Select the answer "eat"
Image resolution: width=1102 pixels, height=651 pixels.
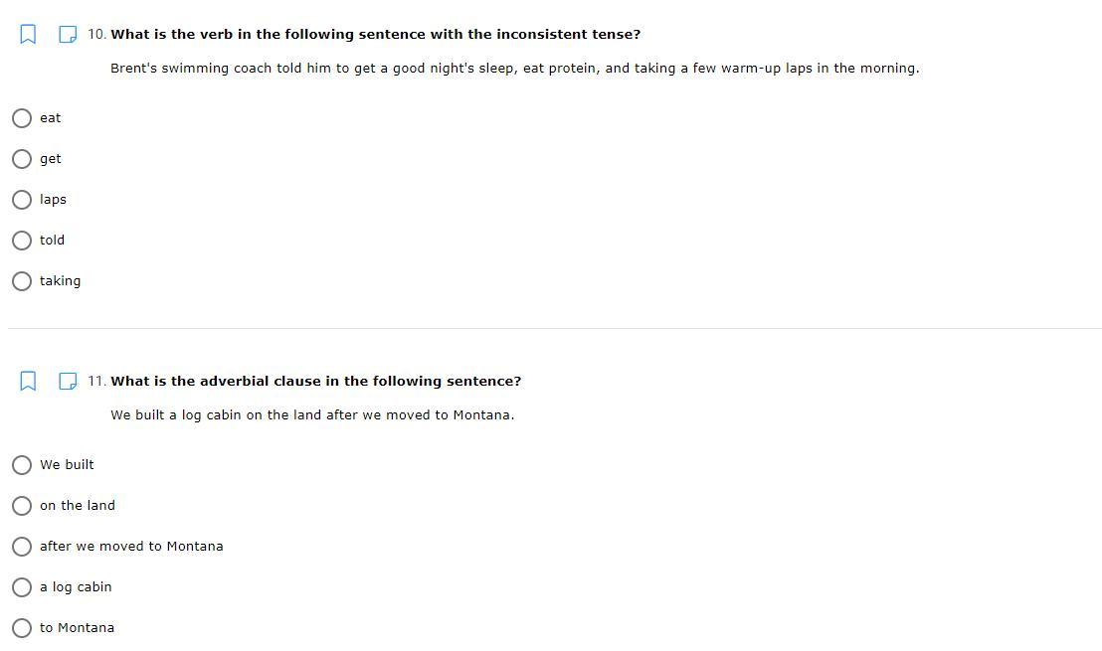[22, 118]
